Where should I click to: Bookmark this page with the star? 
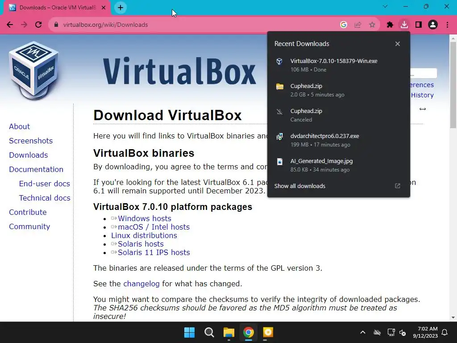[372, 25]
